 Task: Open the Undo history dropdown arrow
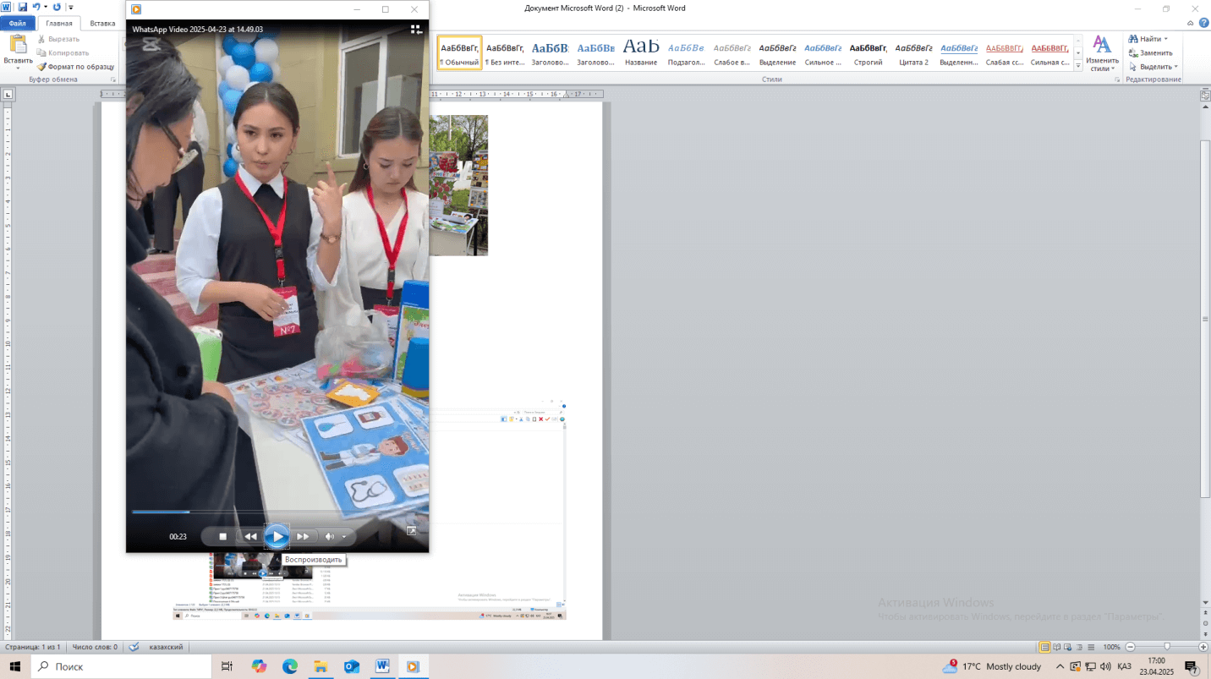click(x=46, y=8)
